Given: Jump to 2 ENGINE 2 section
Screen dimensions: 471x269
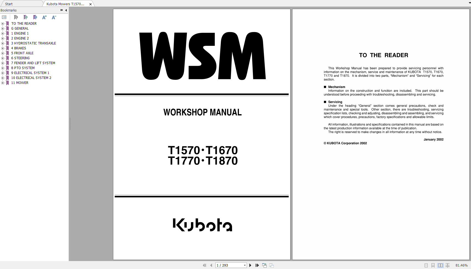Looking at the screenshot, I should click(20, 38).
